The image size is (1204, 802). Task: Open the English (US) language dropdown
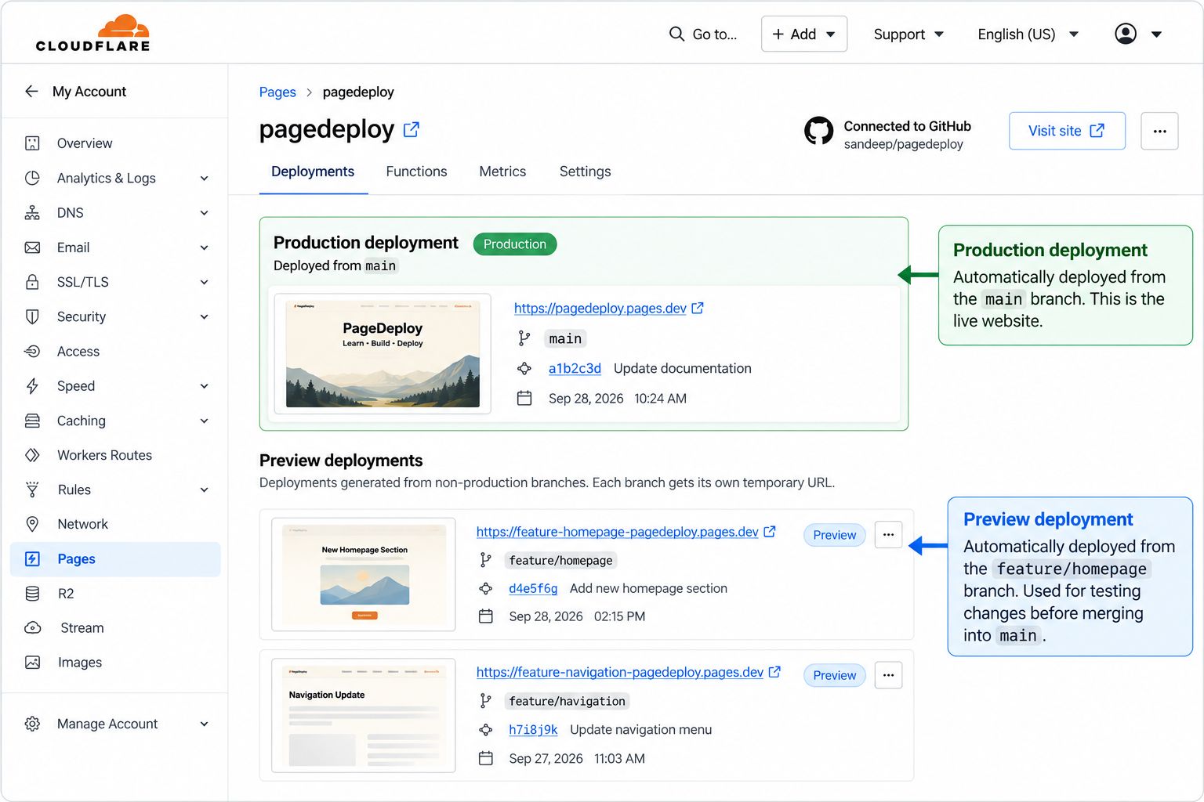click(1028, 34)
